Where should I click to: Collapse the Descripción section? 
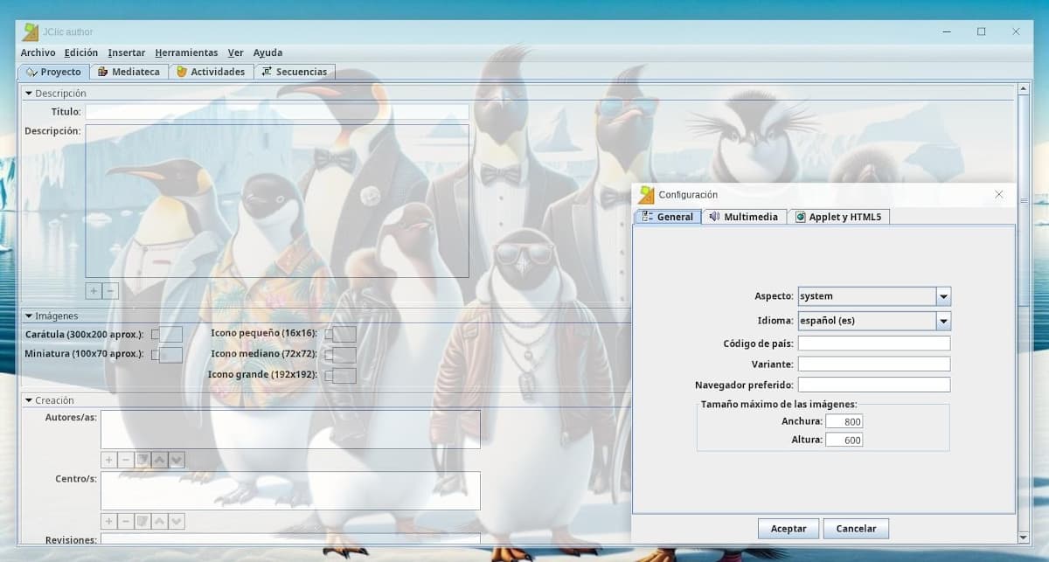(x=29, y=94)
